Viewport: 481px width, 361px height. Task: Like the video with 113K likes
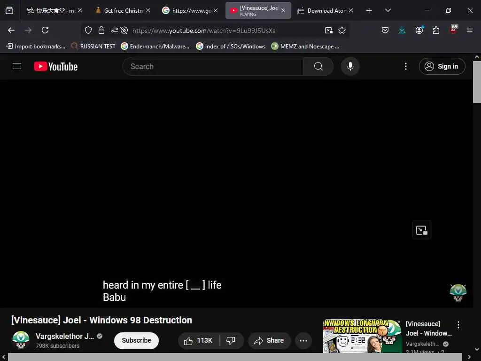tap(199, 340)
